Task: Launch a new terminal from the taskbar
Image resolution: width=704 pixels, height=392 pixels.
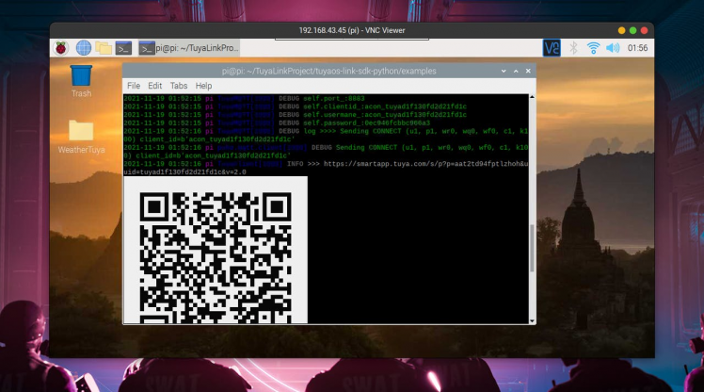Action: [x=123, y=48]
